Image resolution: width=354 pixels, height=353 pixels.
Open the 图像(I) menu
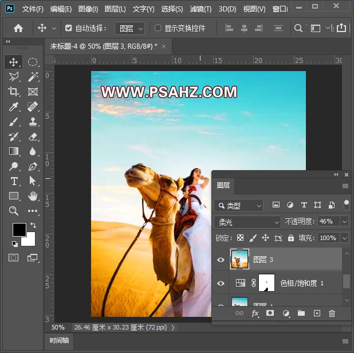88,9
